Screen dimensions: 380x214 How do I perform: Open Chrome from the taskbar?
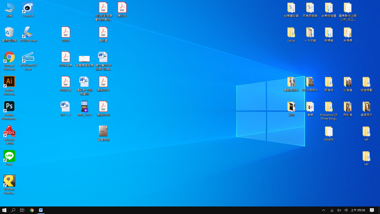[x=32, y=210]
